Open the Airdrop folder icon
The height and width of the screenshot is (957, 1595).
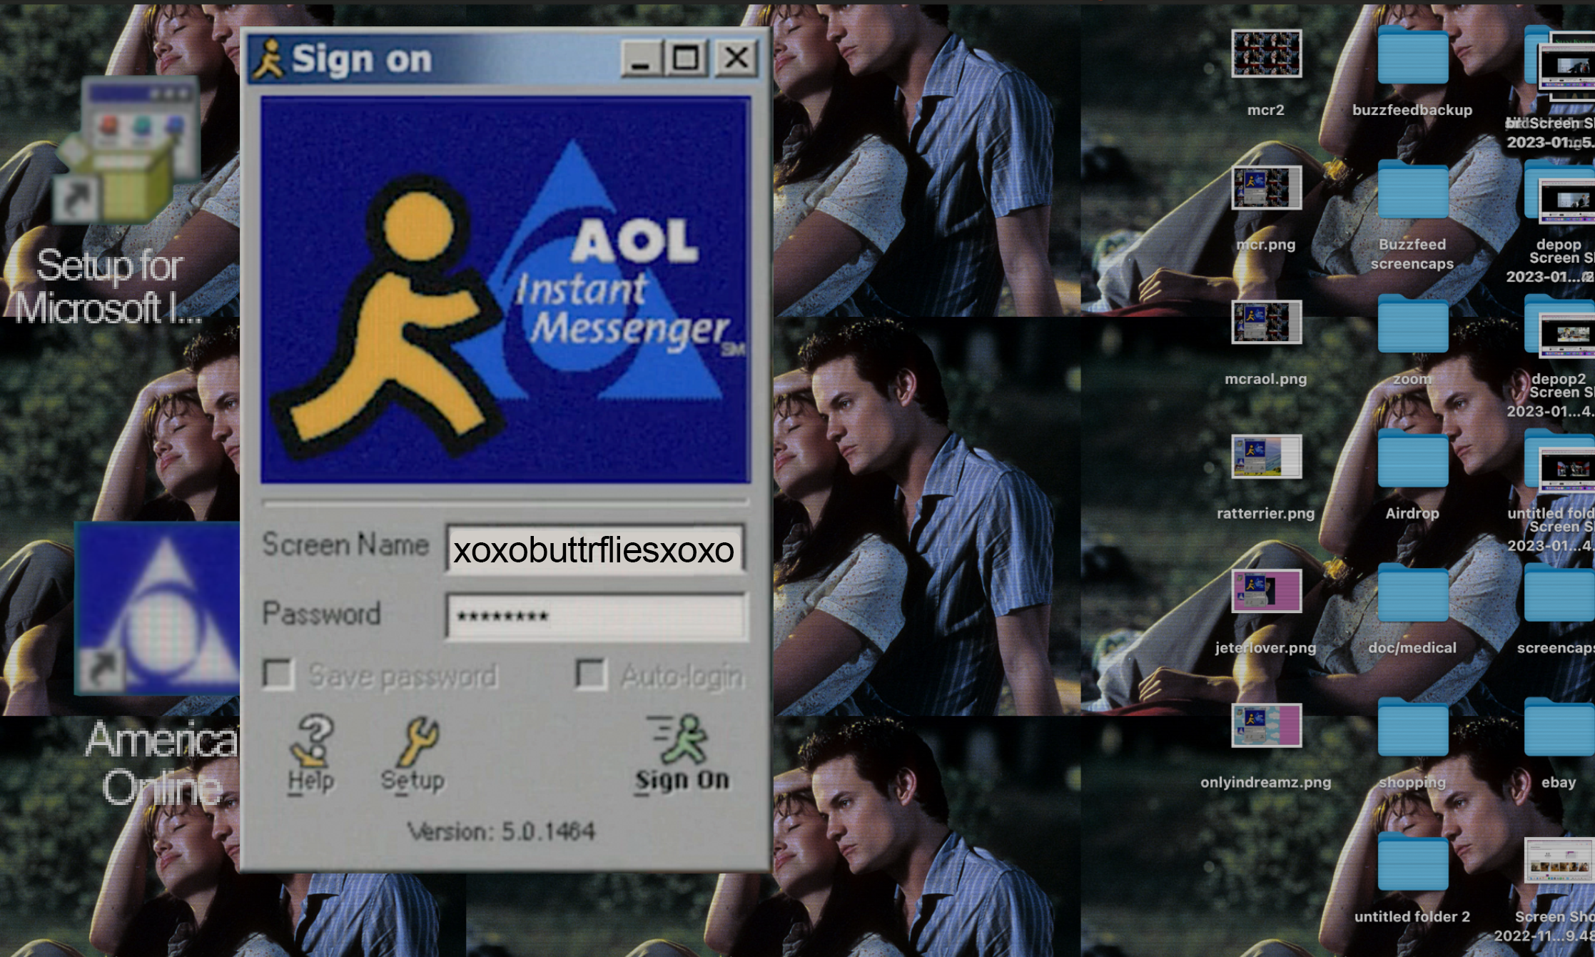1412,460
